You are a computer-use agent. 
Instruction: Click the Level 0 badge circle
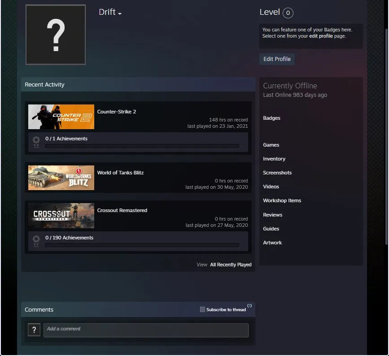288,13
